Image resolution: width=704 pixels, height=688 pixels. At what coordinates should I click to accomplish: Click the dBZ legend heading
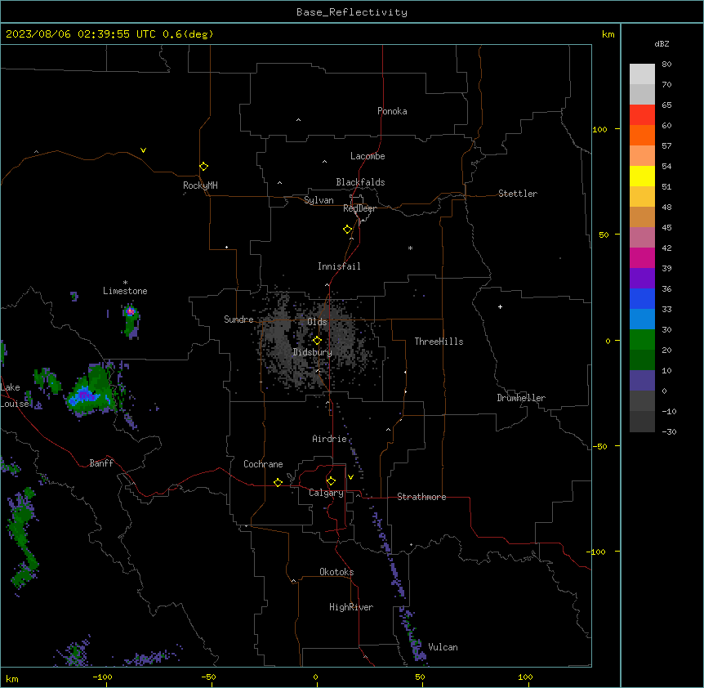(662, 44)
